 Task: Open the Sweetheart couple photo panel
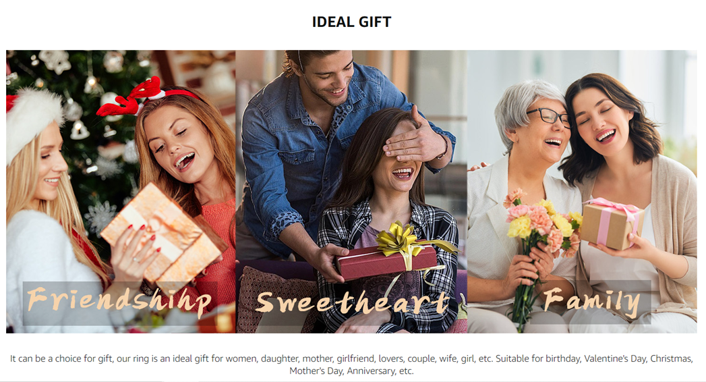351,192
